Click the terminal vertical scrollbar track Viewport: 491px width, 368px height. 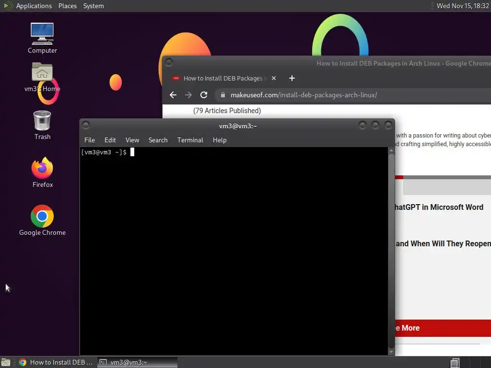[x=391, y=251]
